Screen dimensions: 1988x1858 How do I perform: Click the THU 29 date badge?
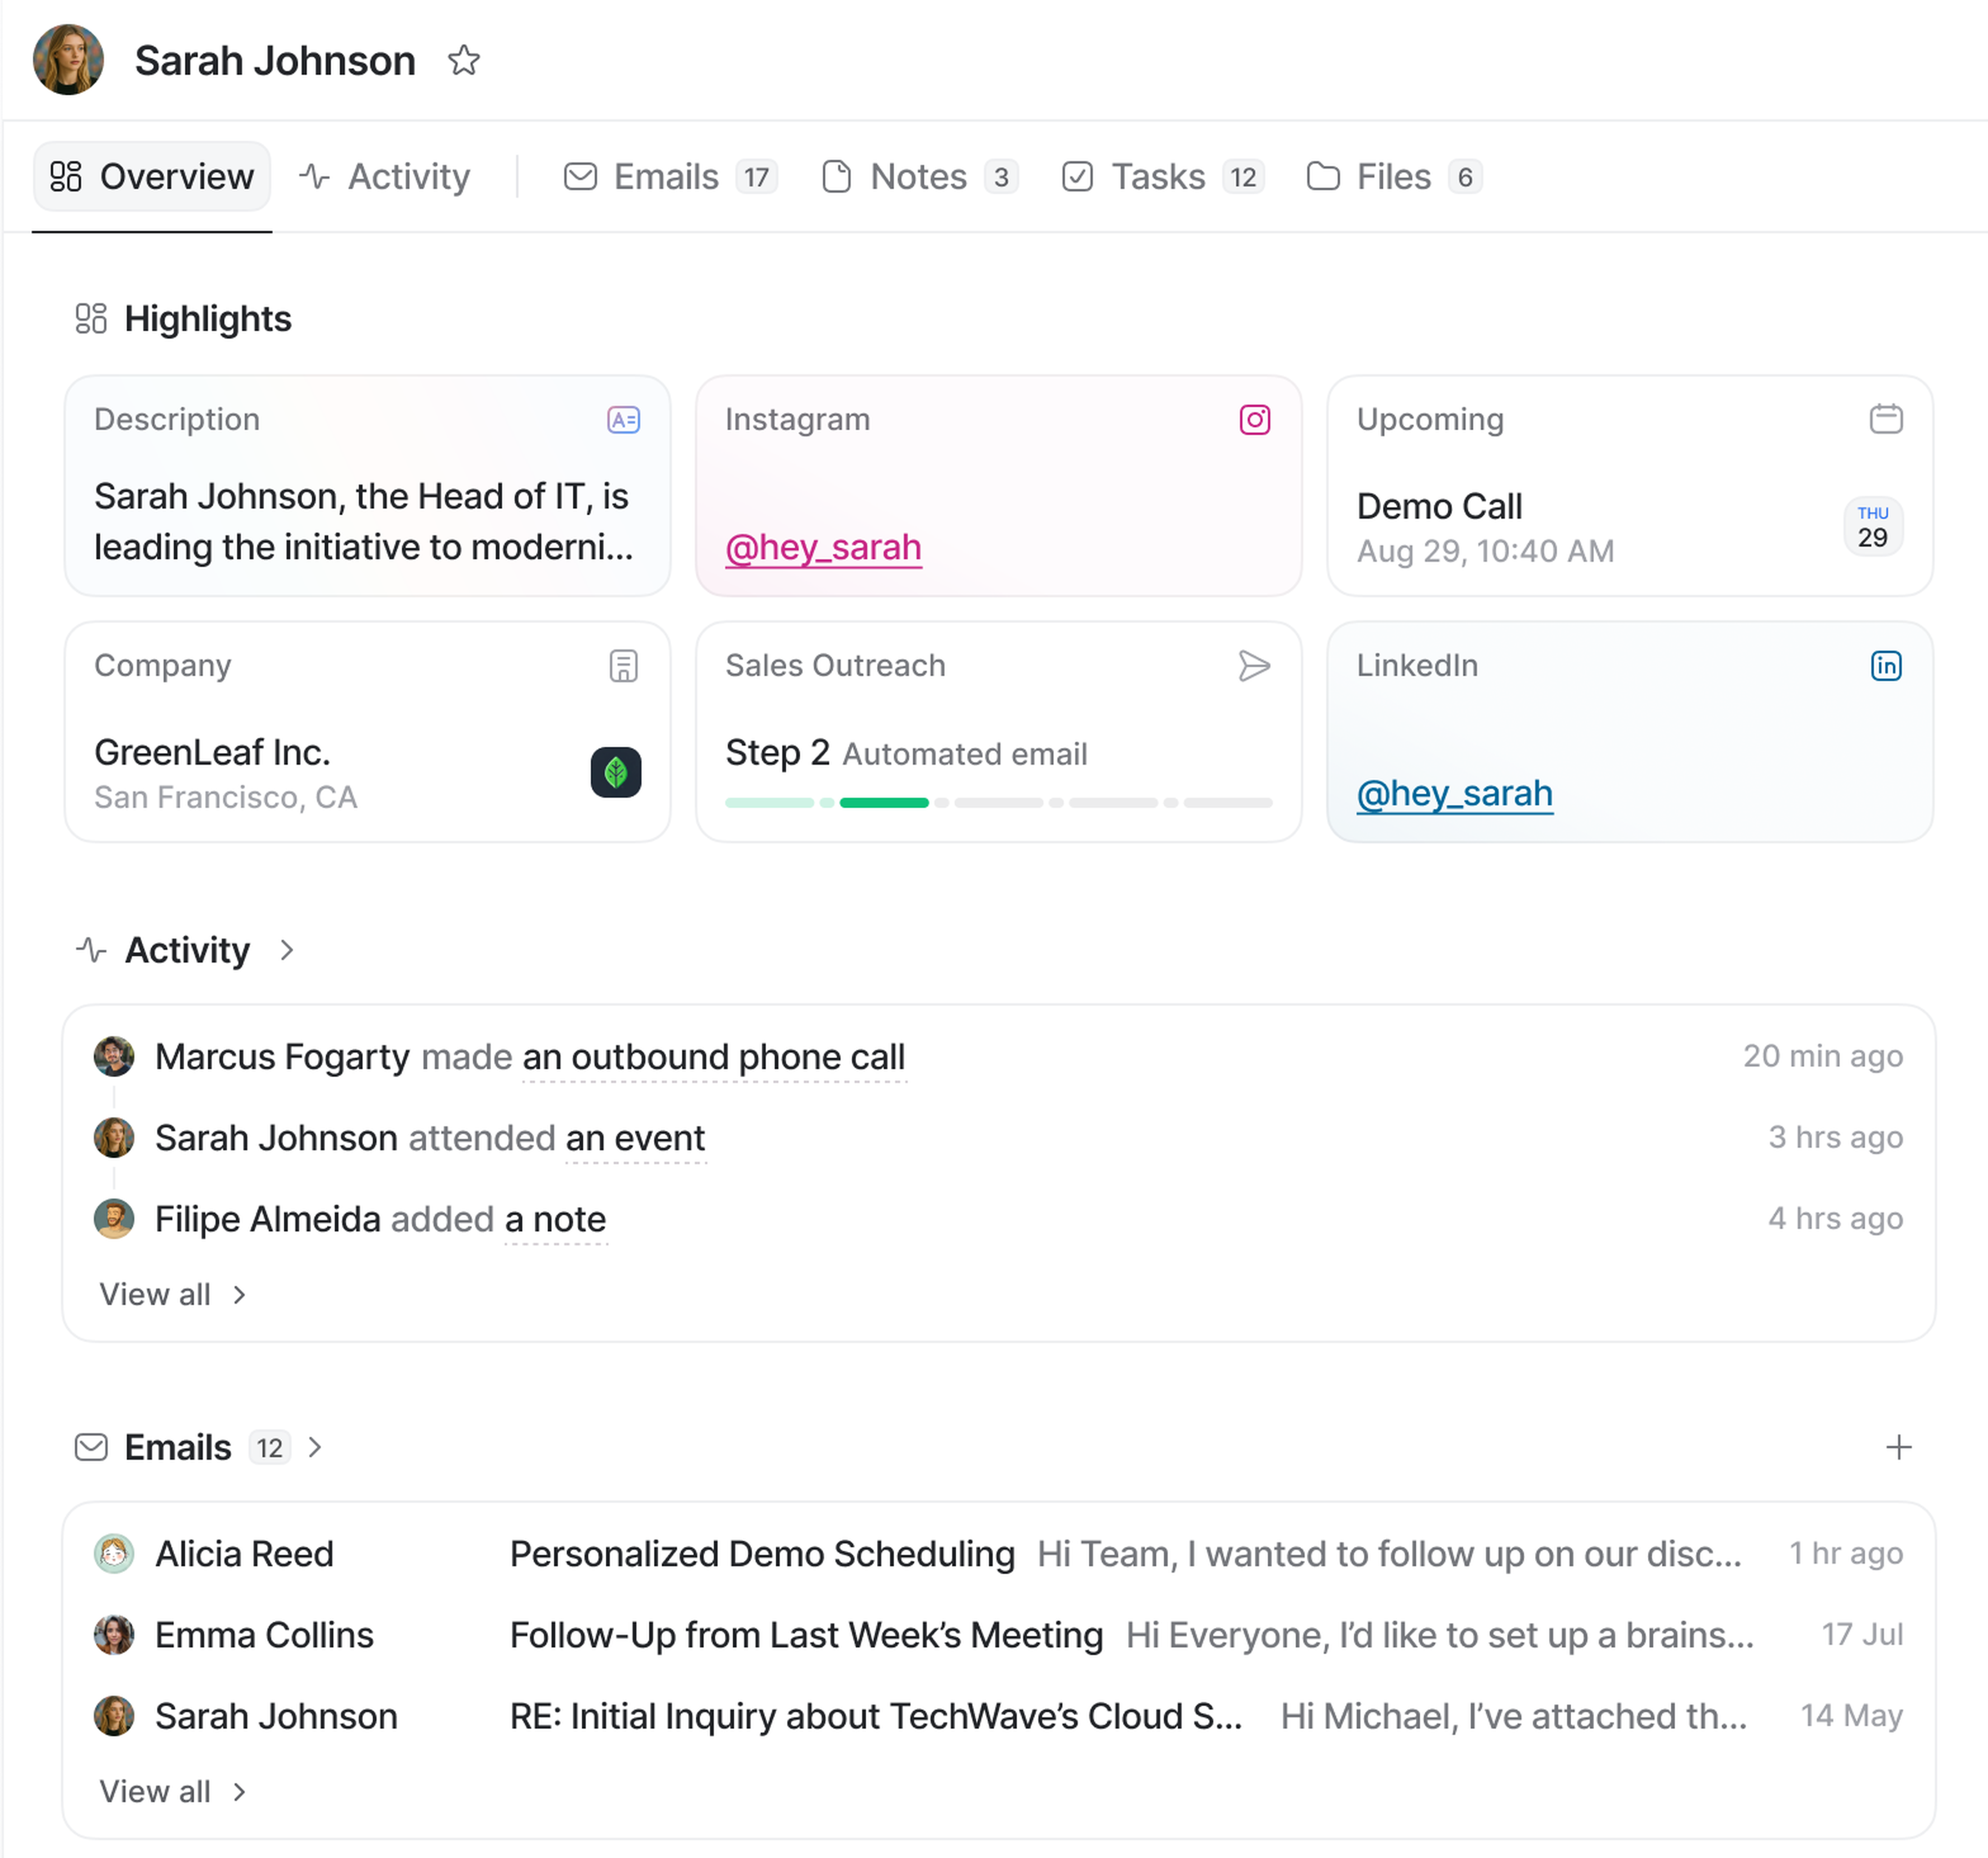[1872, 527]
